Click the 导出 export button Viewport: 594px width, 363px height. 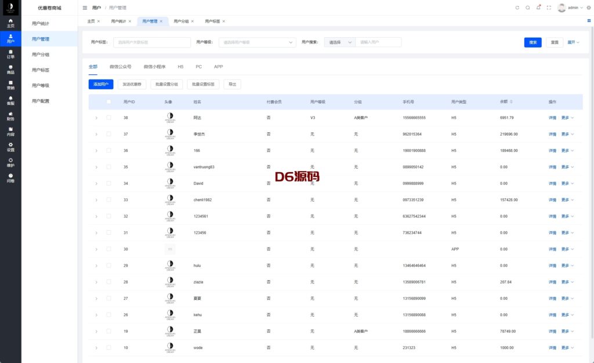232,84
